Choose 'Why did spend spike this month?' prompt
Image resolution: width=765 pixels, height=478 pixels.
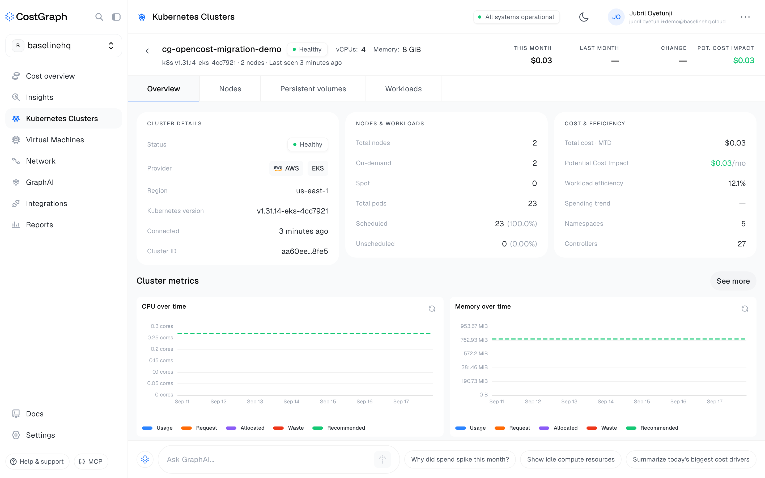click(460, 459)
